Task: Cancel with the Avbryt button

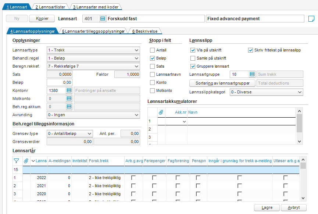Action: point(293,207)
